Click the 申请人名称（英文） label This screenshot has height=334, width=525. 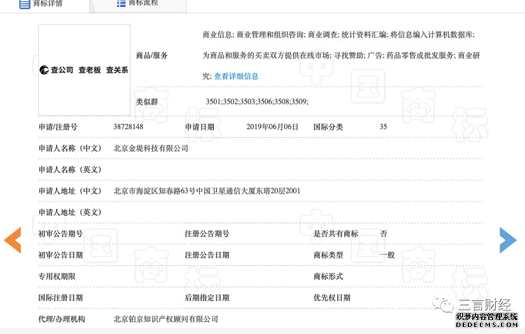tap(70, 170)
